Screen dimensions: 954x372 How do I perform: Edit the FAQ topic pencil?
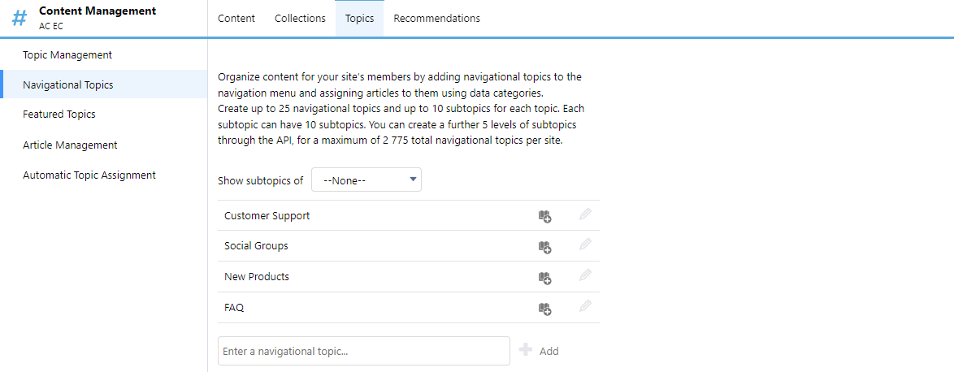(x=585, y=306)
